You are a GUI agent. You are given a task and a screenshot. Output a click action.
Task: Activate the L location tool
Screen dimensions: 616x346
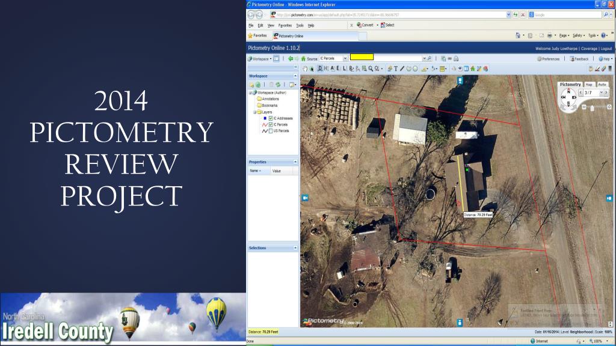point(344,68)
